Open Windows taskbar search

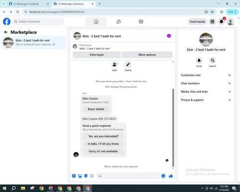click(13, 188)
